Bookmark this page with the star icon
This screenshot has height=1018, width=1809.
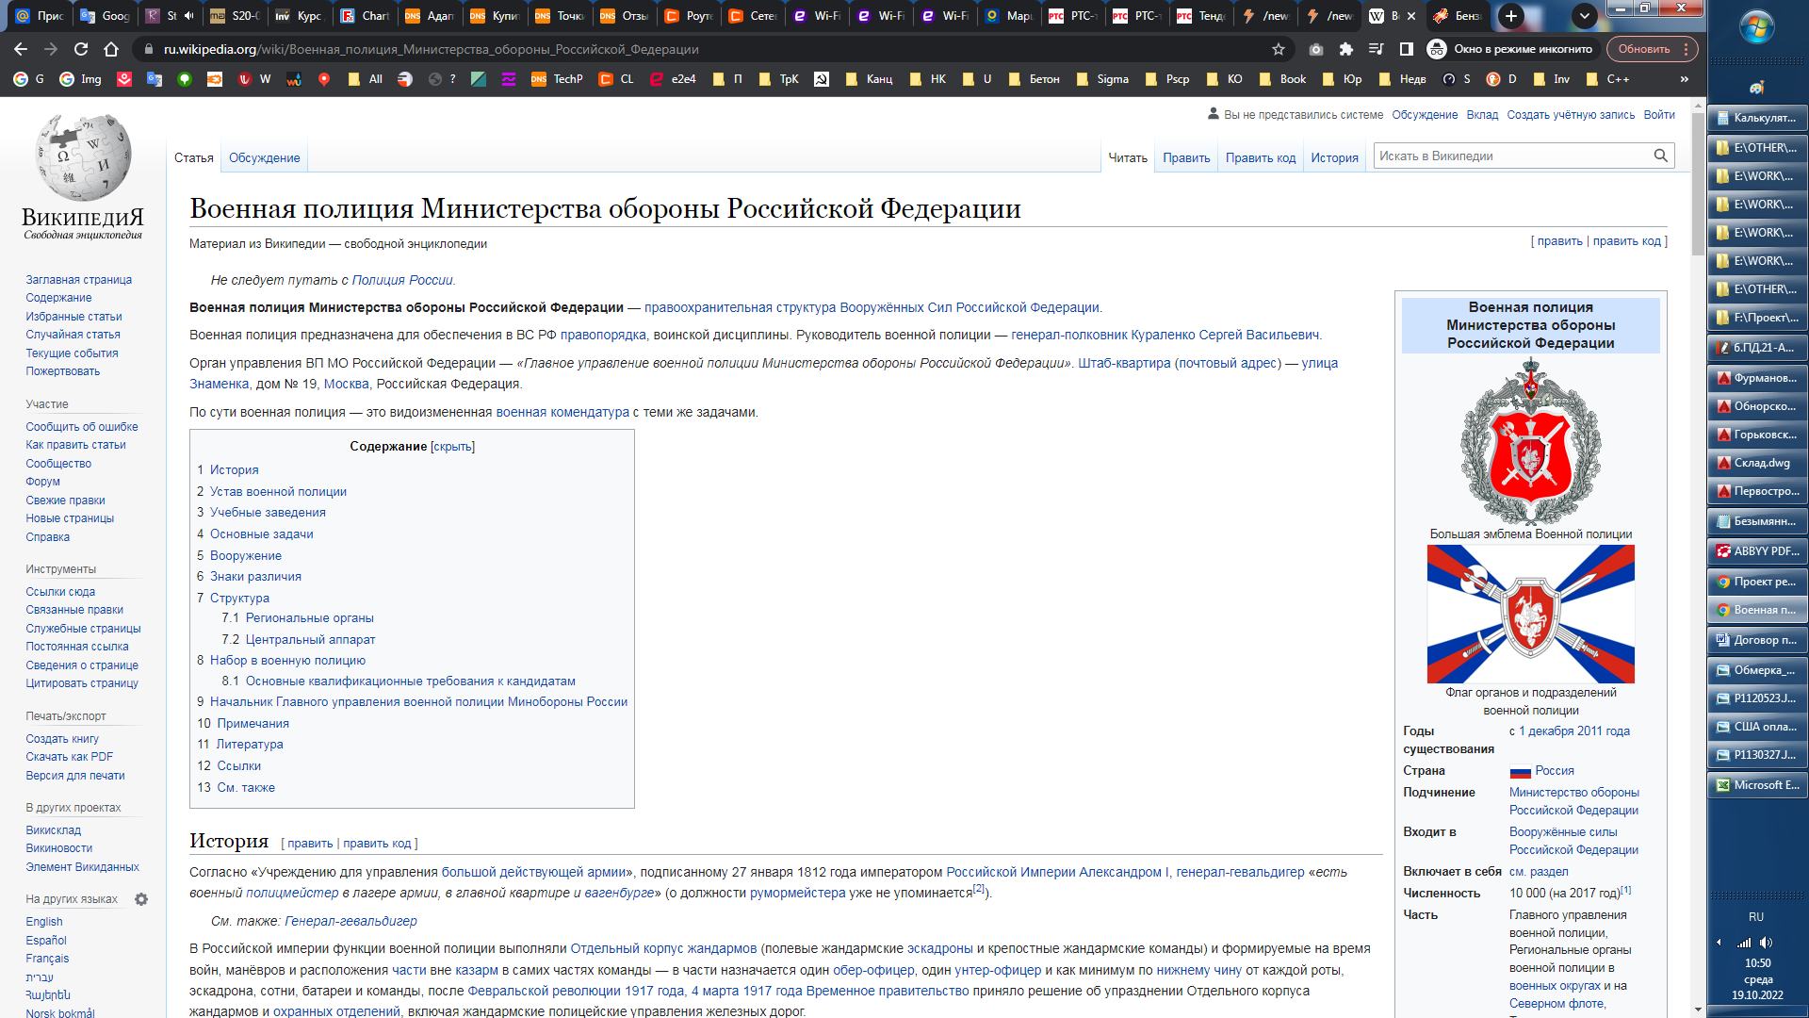(1279, 49)
